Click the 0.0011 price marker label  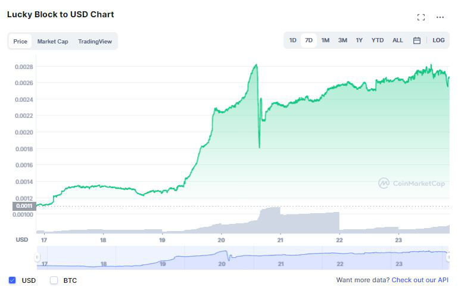24,206
